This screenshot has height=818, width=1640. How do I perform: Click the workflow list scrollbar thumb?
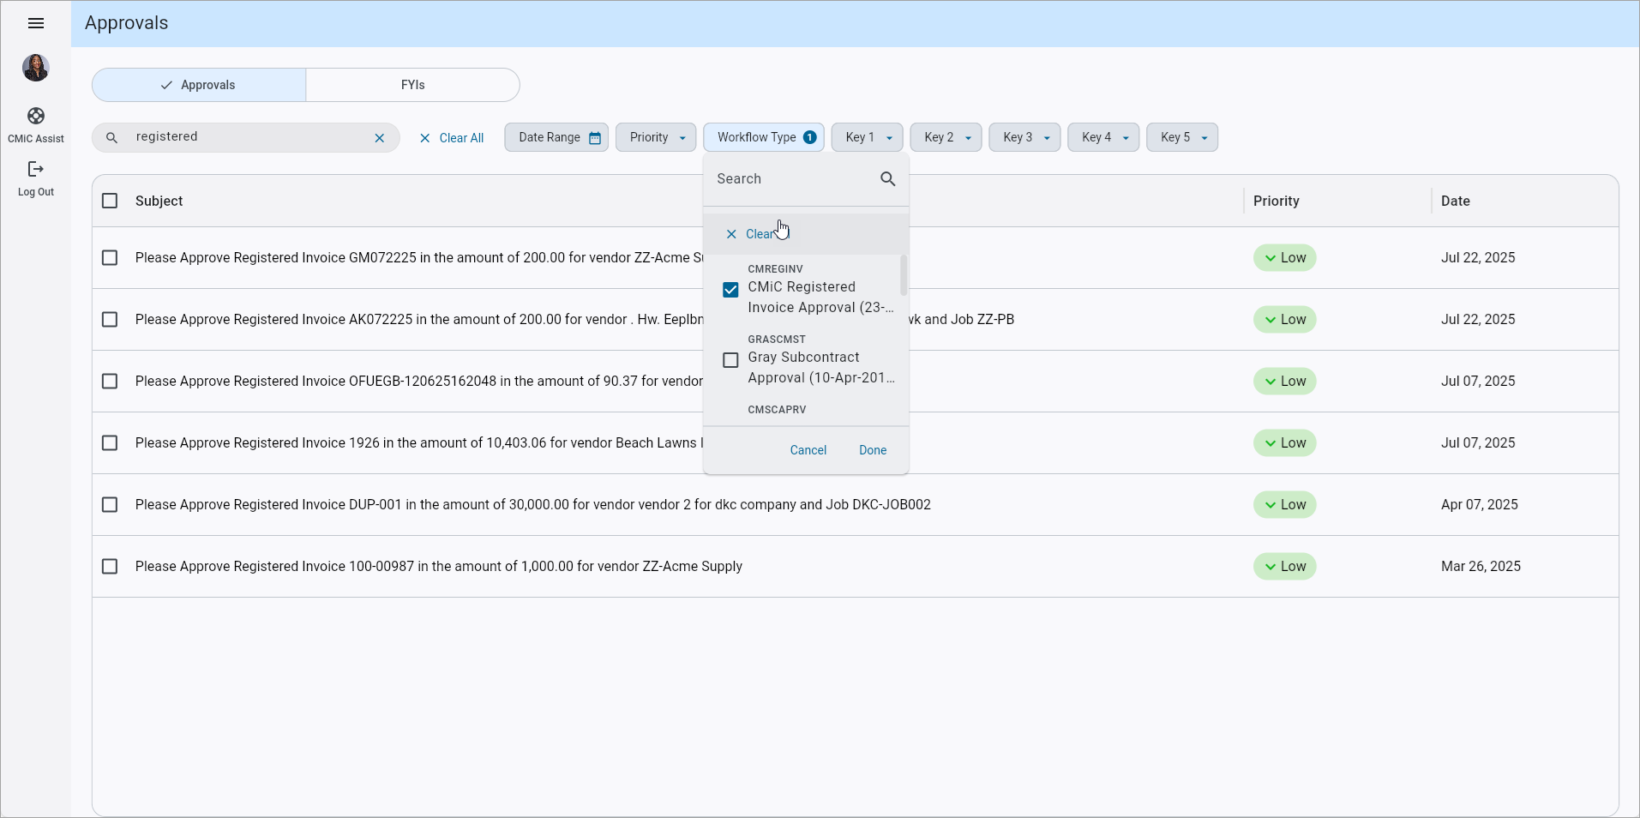click(904, 274)
